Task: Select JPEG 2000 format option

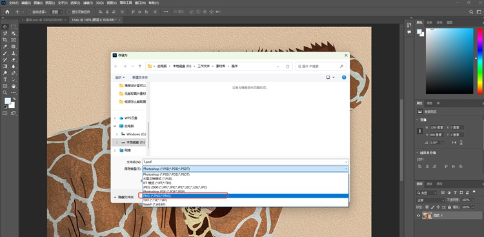Action: tap(245, 187)
